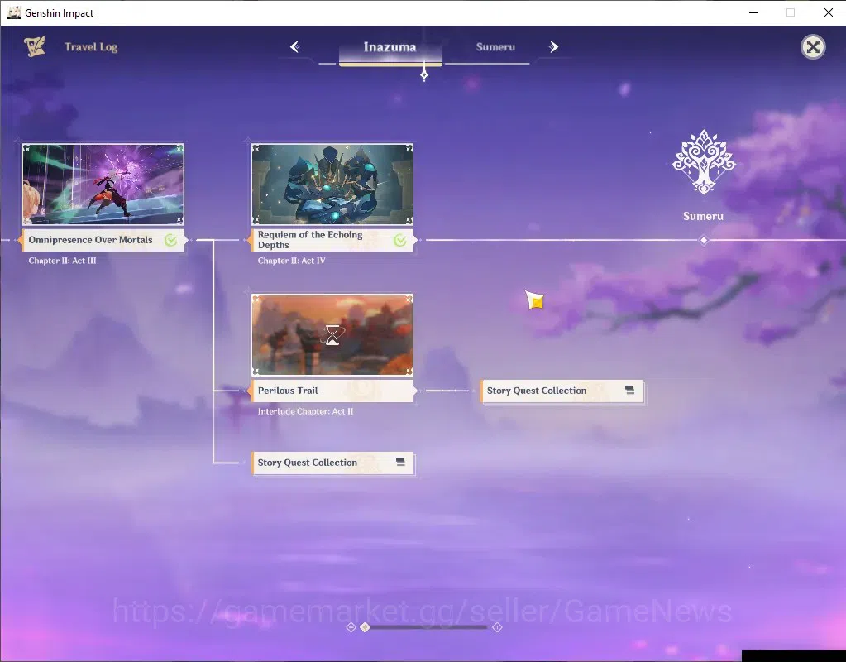
Task: Click the hourglass icon on Perilous Trail
Action: tap(332, 335)
